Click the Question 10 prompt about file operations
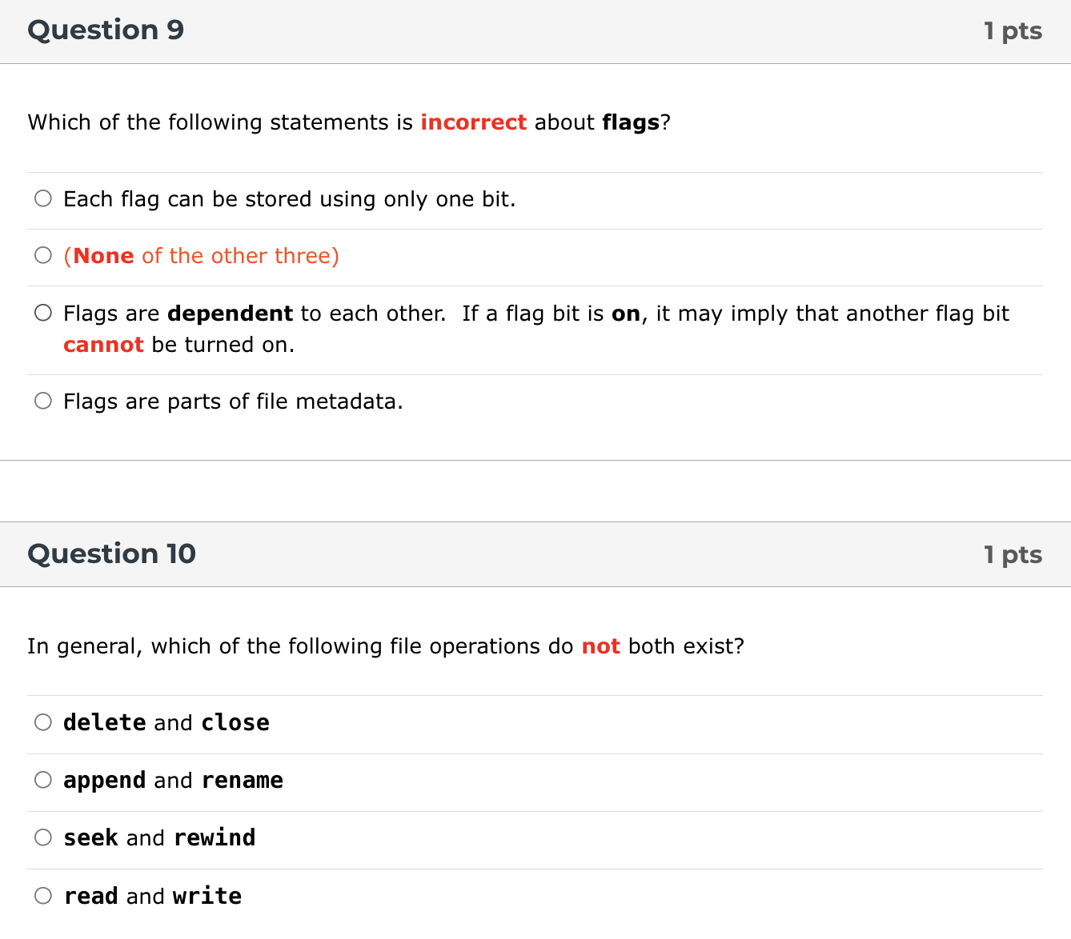This screenshot has height=939, width=1071. point(386,645)
